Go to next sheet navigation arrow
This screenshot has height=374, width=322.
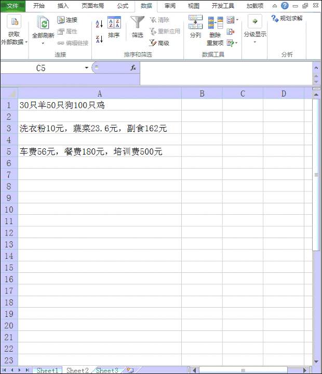point(20,370)
